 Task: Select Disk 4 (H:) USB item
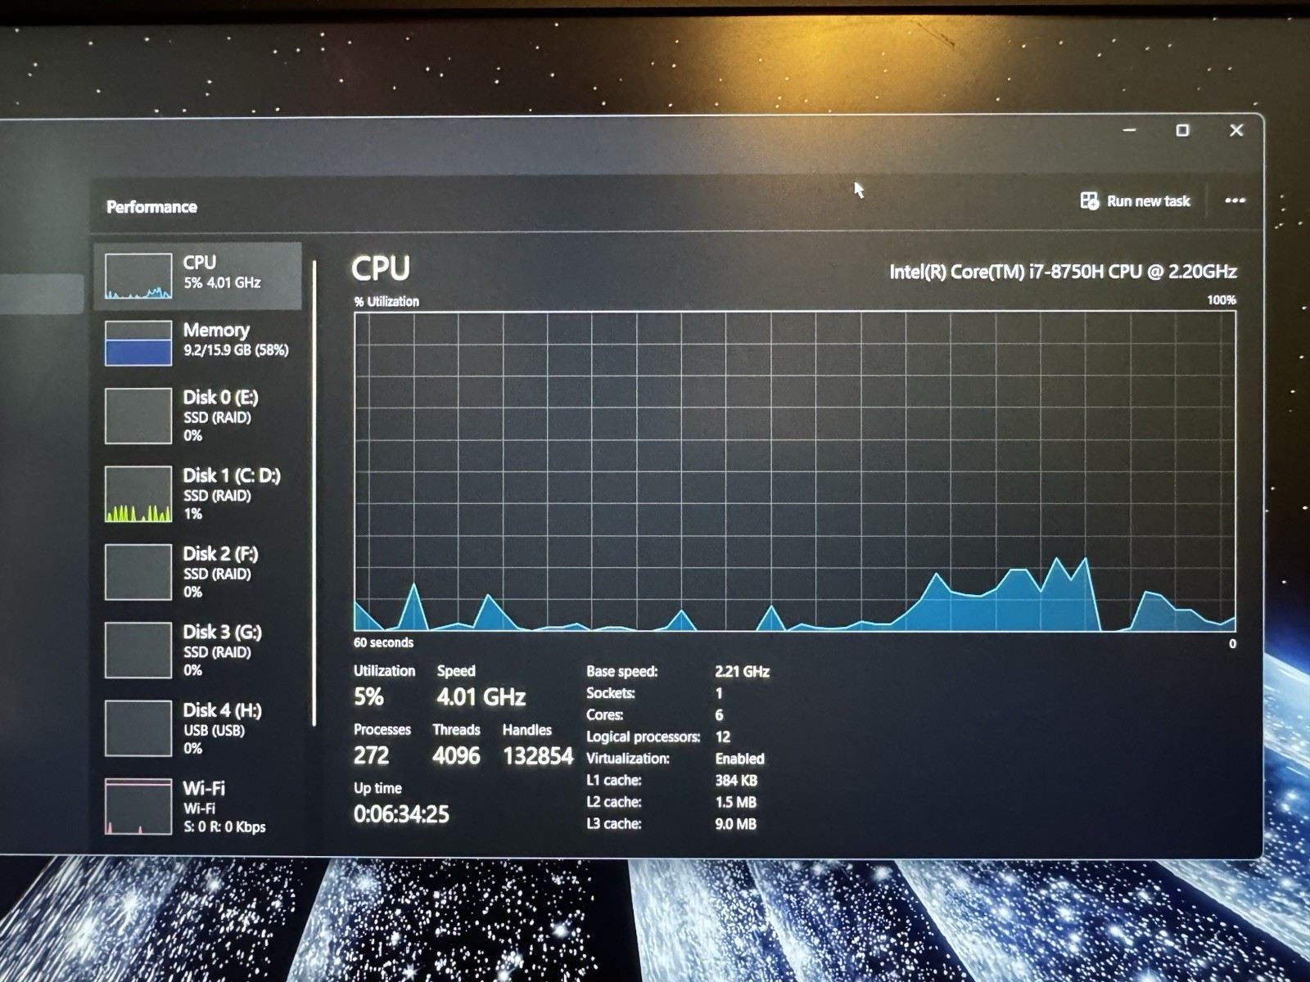coord(197,728)
